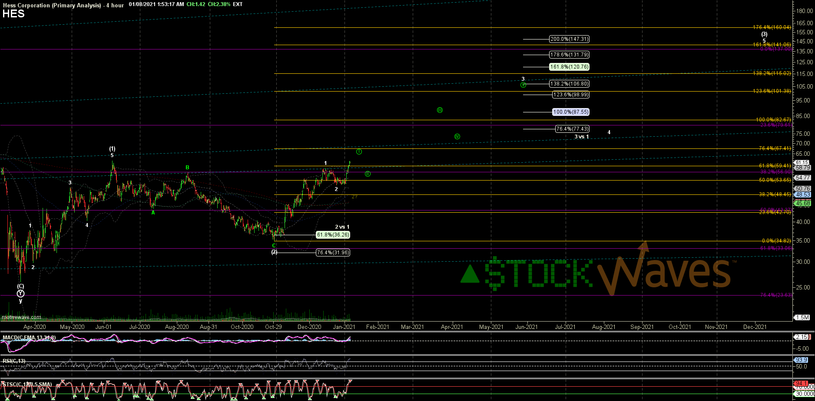Click the Apr-2020 date on time axis
815x401 pixels.
point(34,327)
